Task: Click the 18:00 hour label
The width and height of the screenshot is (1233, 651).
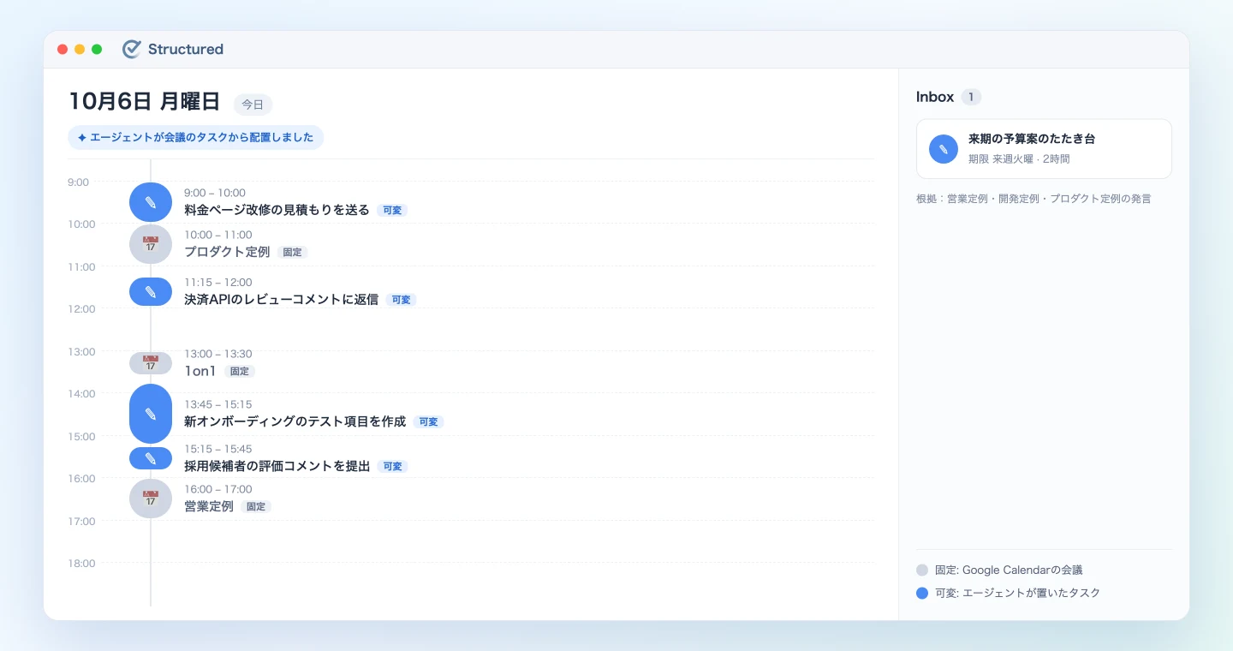Action: coord(81,564)
